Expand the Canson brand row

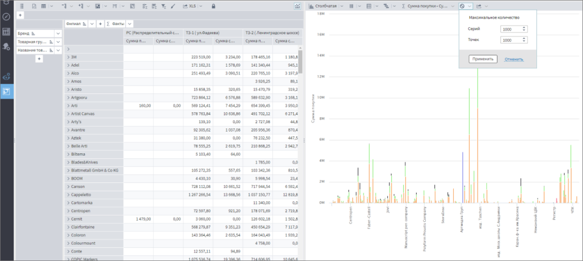pos(68,186)
